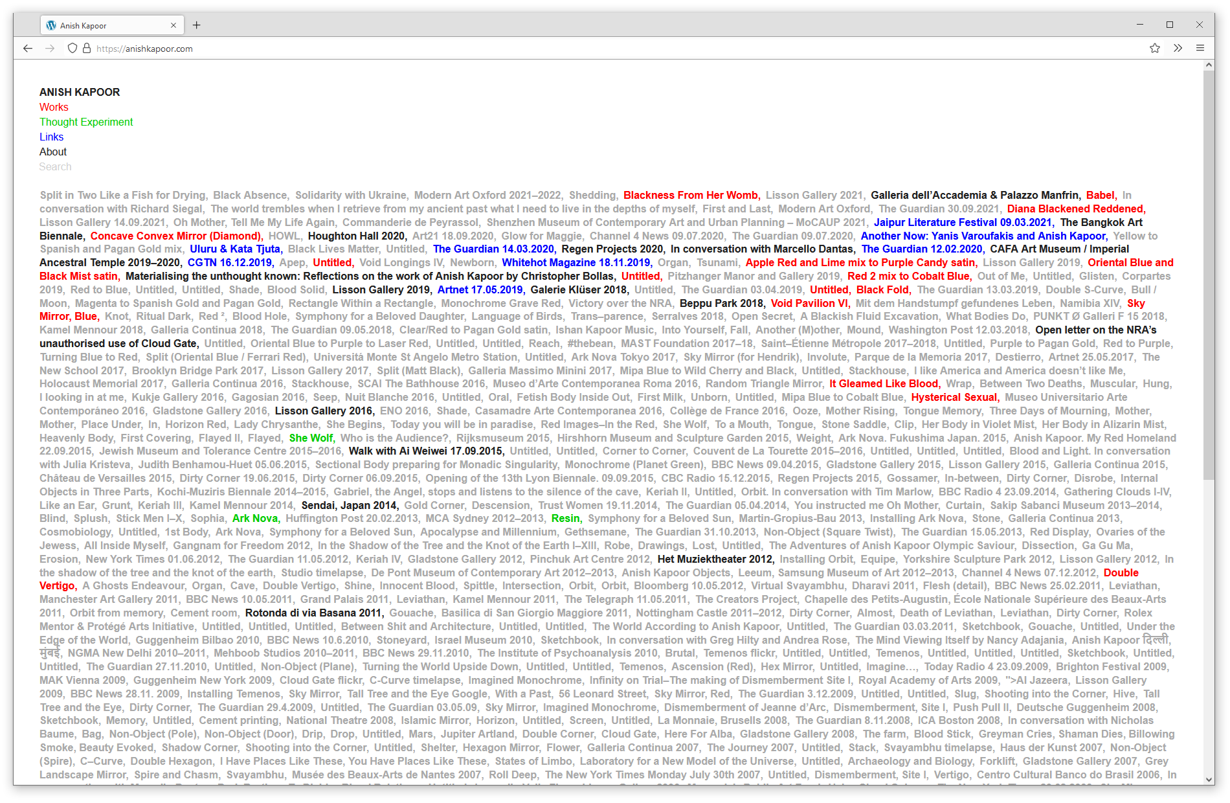Open the green Resin link
This screenshot has height=803, width=1230.
(566, 518)
